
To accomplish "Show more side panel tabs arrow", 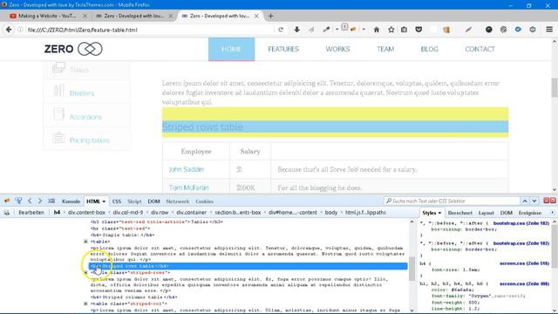I will [552, 213].
